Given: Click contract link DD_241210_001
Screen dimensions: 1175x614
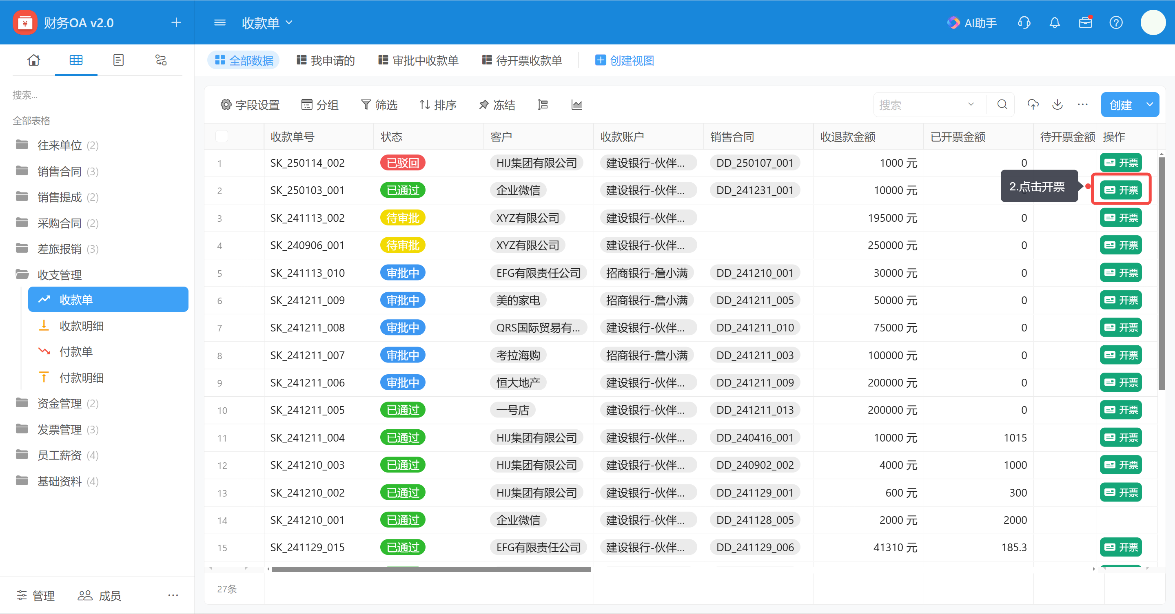Looking at the screenshot, I should point(754,273).
